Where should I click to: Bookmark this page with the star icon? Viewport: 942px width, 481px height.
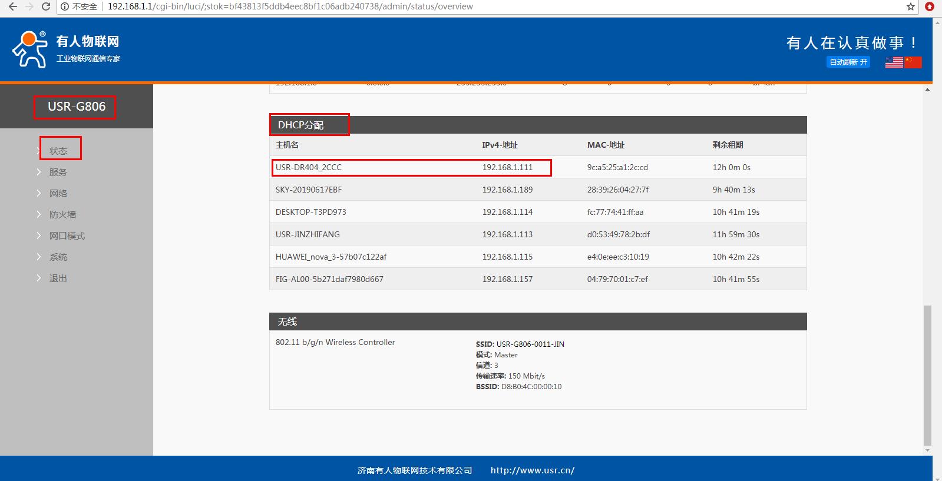coord(910,6)
